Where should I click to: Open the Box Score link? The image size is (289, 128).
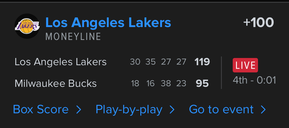[41, 110]
